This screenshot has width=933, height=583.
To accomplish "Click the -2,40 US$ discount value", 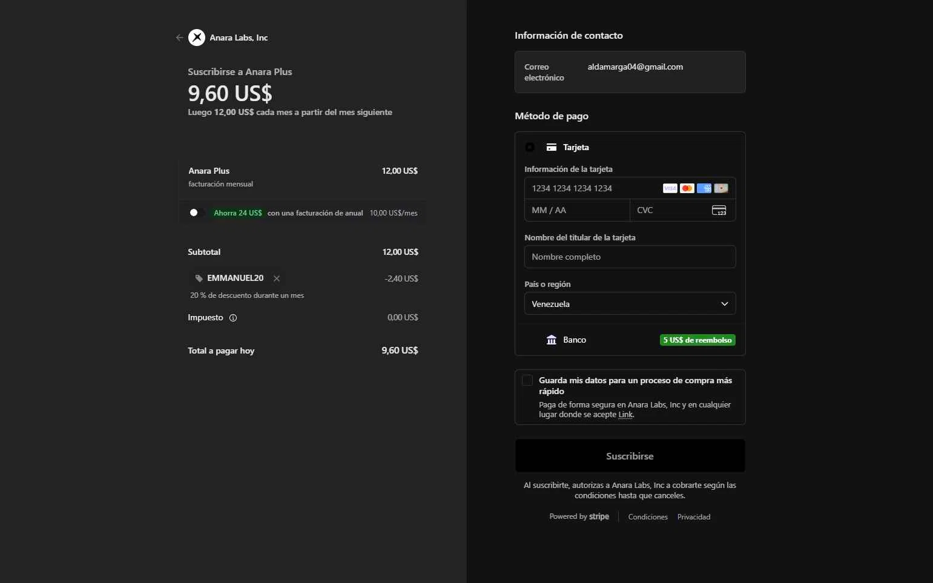I will click(x=401, y=278).
